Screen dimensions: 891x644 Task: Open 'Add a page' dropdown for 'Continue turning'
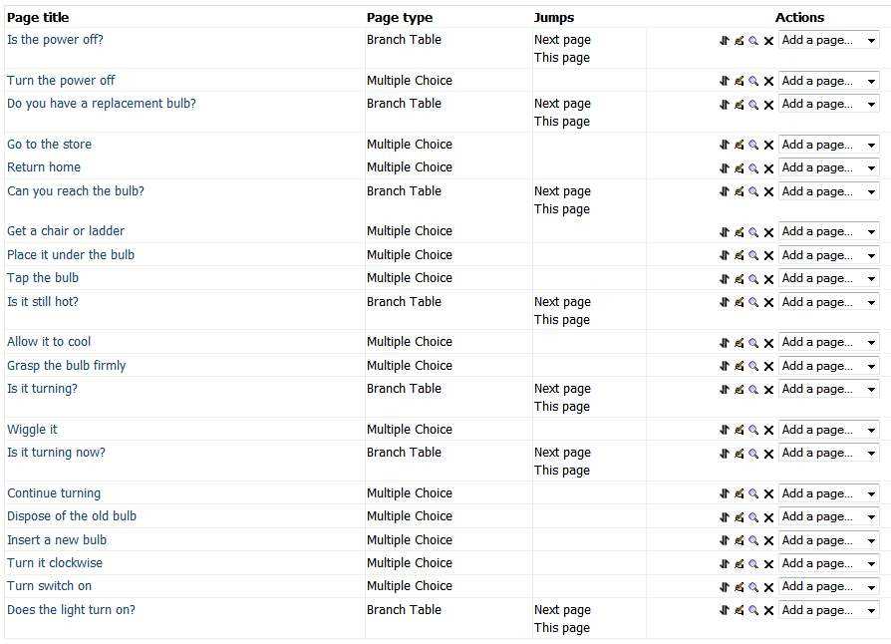coord(829,493)
